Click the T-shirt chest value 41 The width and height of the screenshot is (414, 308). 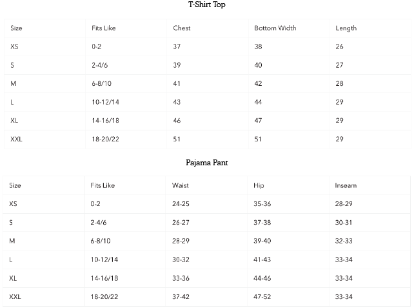click(177, 84)
